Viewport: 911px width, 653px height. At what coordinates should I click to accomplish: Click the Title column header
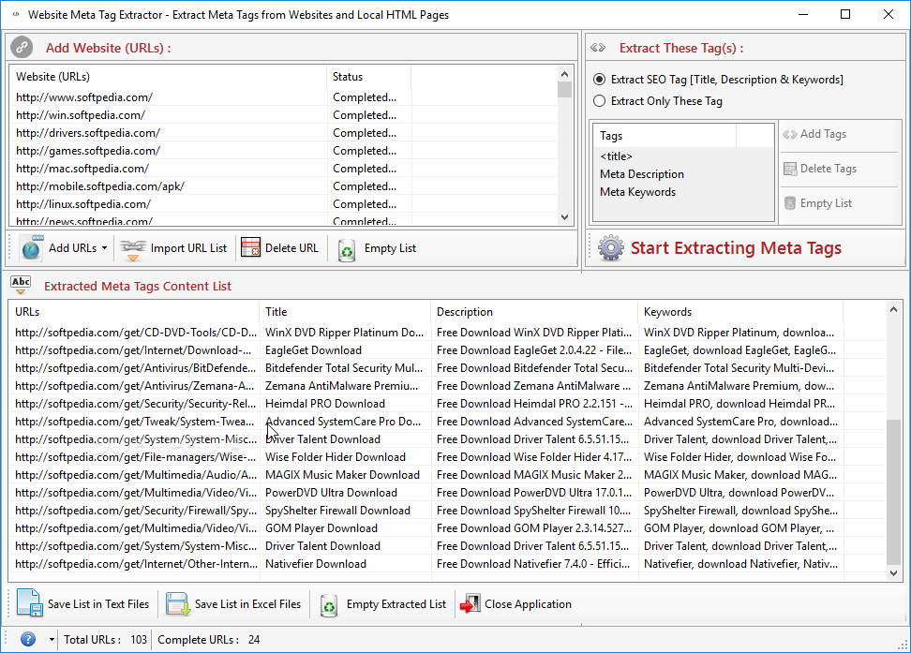click(345, 312)
